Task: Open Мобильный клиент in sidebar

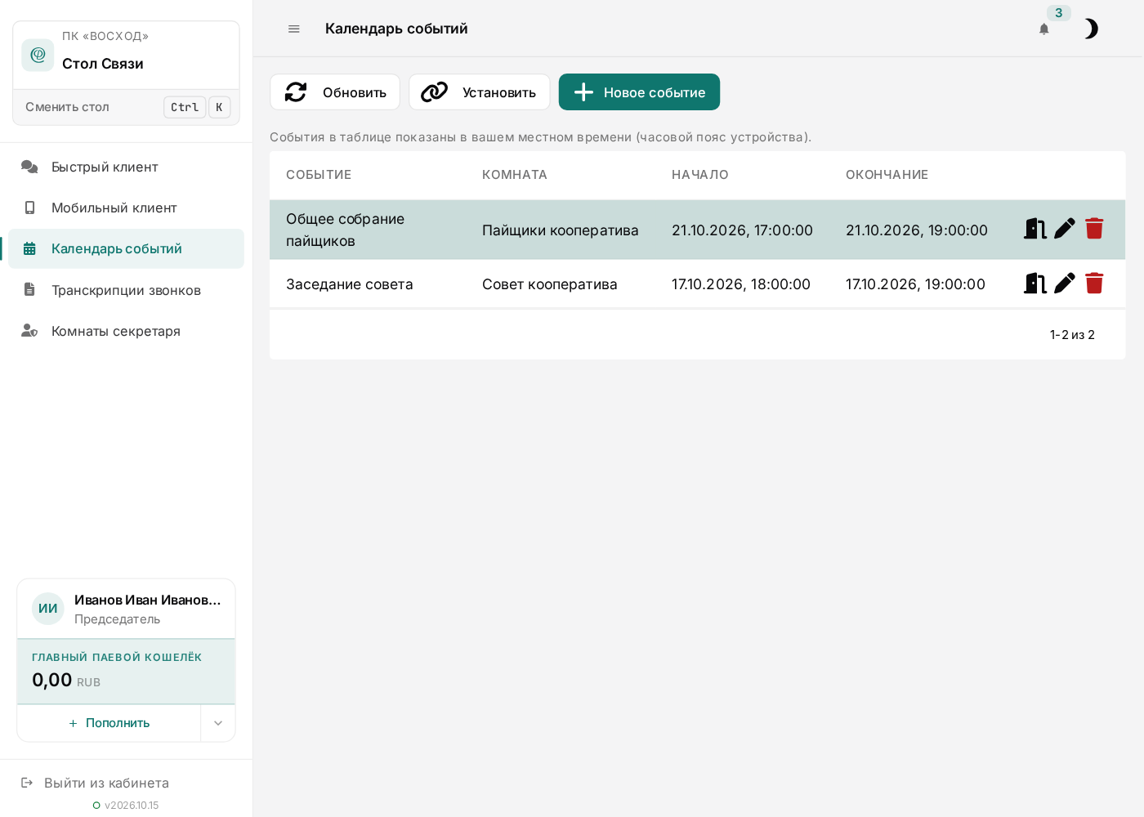Action: coord(126,208)
